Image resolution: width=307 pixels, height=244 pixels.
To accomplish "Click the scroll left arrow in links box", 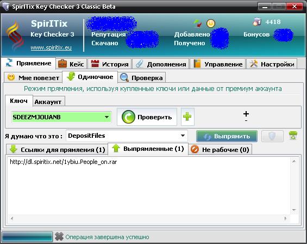I will coord(12,218).
